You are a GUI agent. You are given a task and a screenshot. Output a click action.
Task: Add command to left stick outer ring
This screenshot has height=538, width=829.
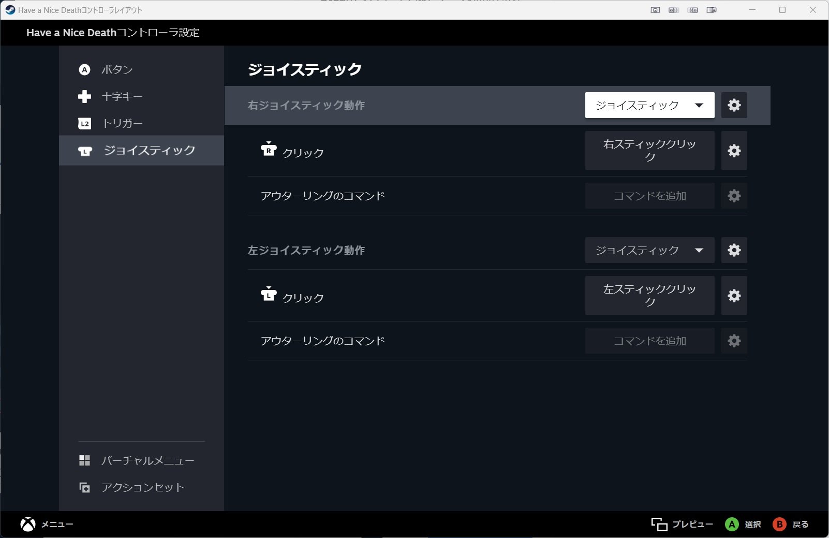649,341
